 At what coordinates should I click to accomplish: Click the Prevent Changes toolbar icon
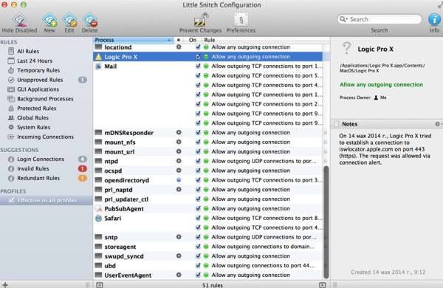coord(200,20)
